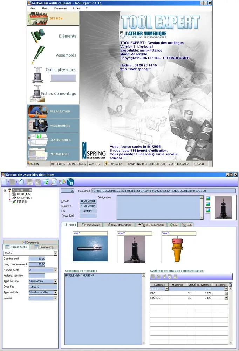Click the top picture icon beside Désignation box
The height and width of the screenshot is (351, 239).
click(x=208, y=198)
